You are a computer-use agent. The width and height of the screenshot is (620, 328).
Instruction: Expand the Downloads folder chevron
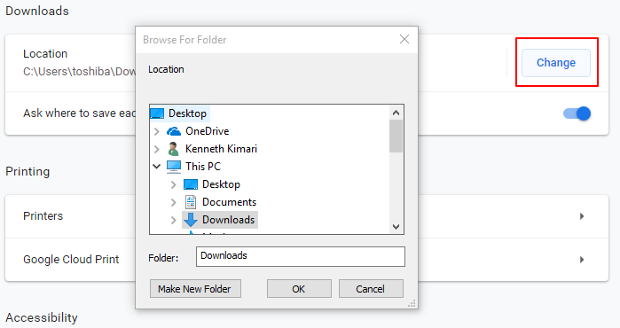pos(173,220)
